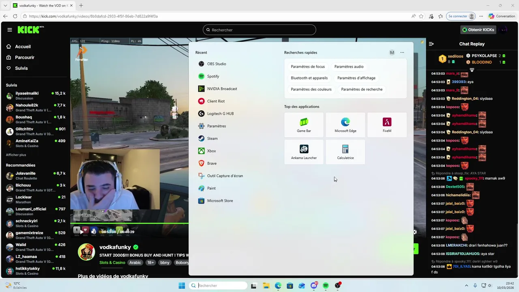
Task: Open File Explorer on the taskbar
Action: pos(266,286)
